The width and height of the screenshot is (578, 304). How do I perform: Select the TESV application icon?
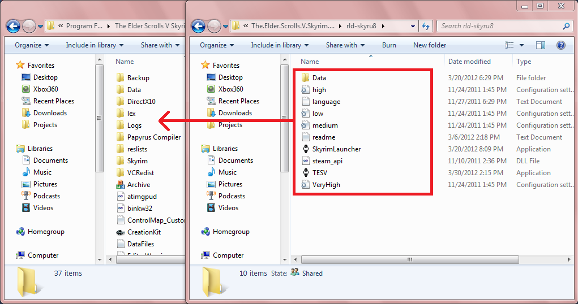click(x=305, y=172)
